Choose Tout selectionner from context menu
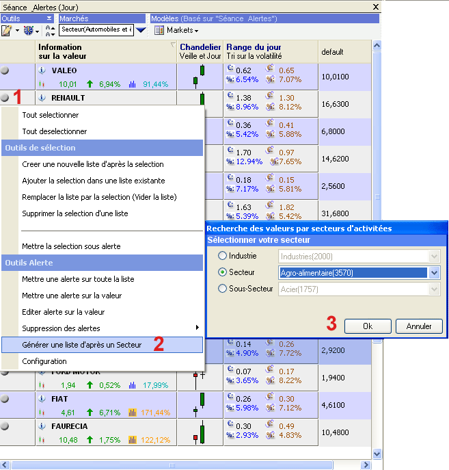Screen dimensions: 449x470 click(102, 115)
